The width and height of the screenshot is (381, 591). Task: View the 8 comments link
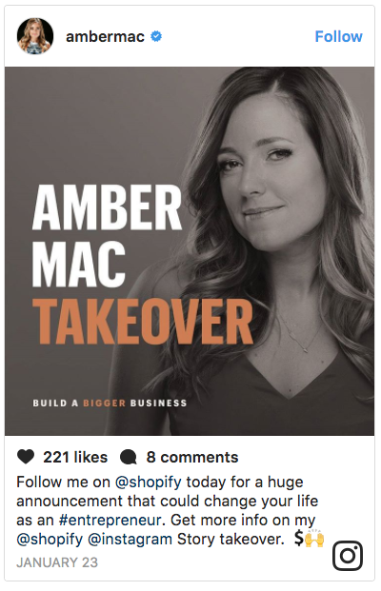click(x=192, y=457)
